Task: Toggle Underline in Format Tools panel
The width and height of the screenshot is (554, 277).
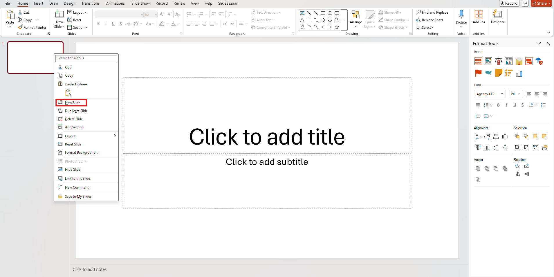Action: (x=515, y=105)
